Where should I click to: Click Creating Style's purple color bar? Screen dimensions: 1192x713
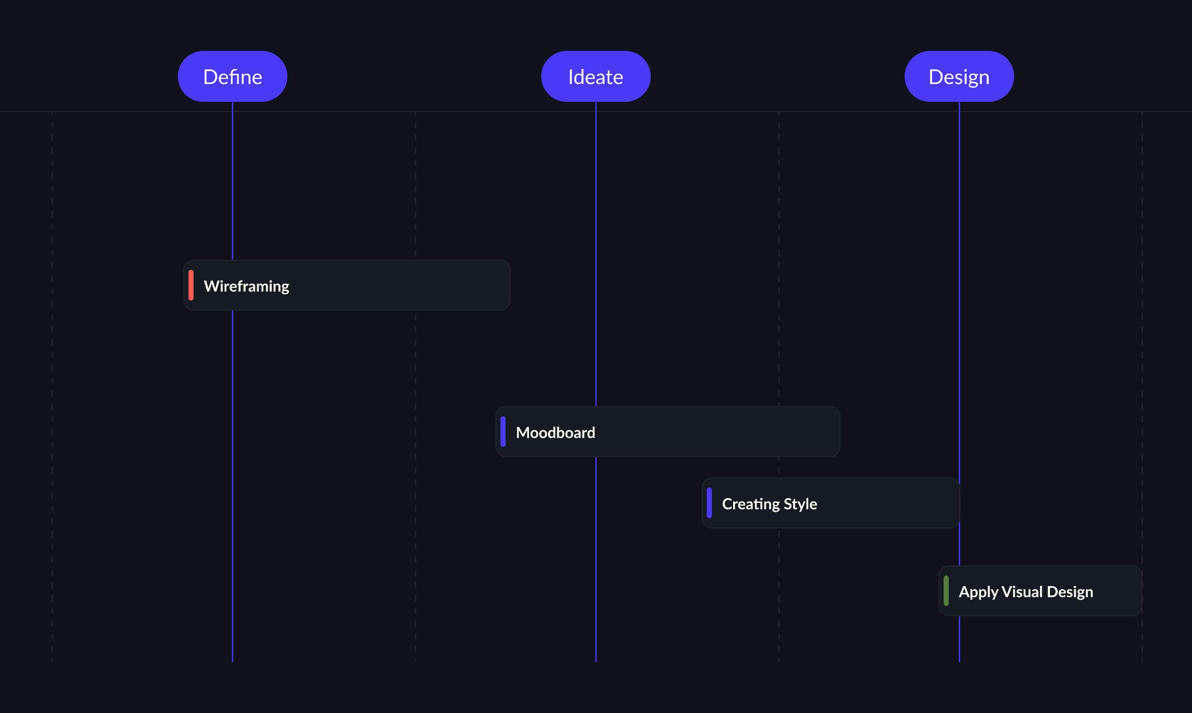point(709,503)
